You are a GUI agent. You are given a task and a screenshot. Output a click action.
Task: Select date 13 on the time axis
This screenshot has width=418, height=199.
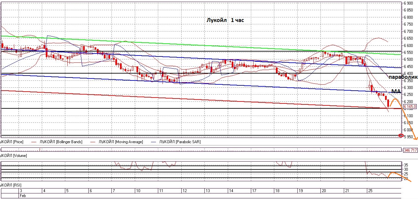click(x=207, y=190)
